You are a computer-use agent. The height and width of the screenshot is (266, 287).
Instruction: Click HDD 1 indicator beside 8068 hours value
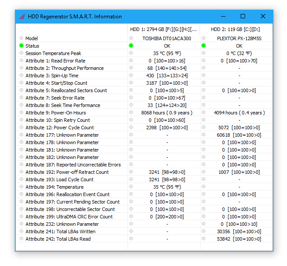tap(131, 112)
